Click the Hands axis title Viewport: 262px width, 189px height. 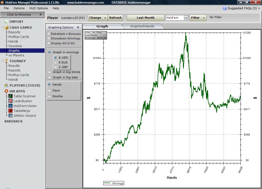[x=172, y=177]
